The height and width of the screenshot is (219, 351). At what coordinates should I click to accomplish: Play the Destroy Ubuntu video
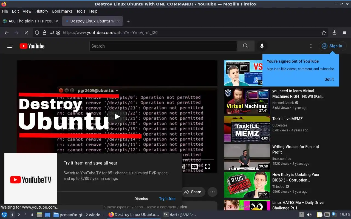coord(117,117)
